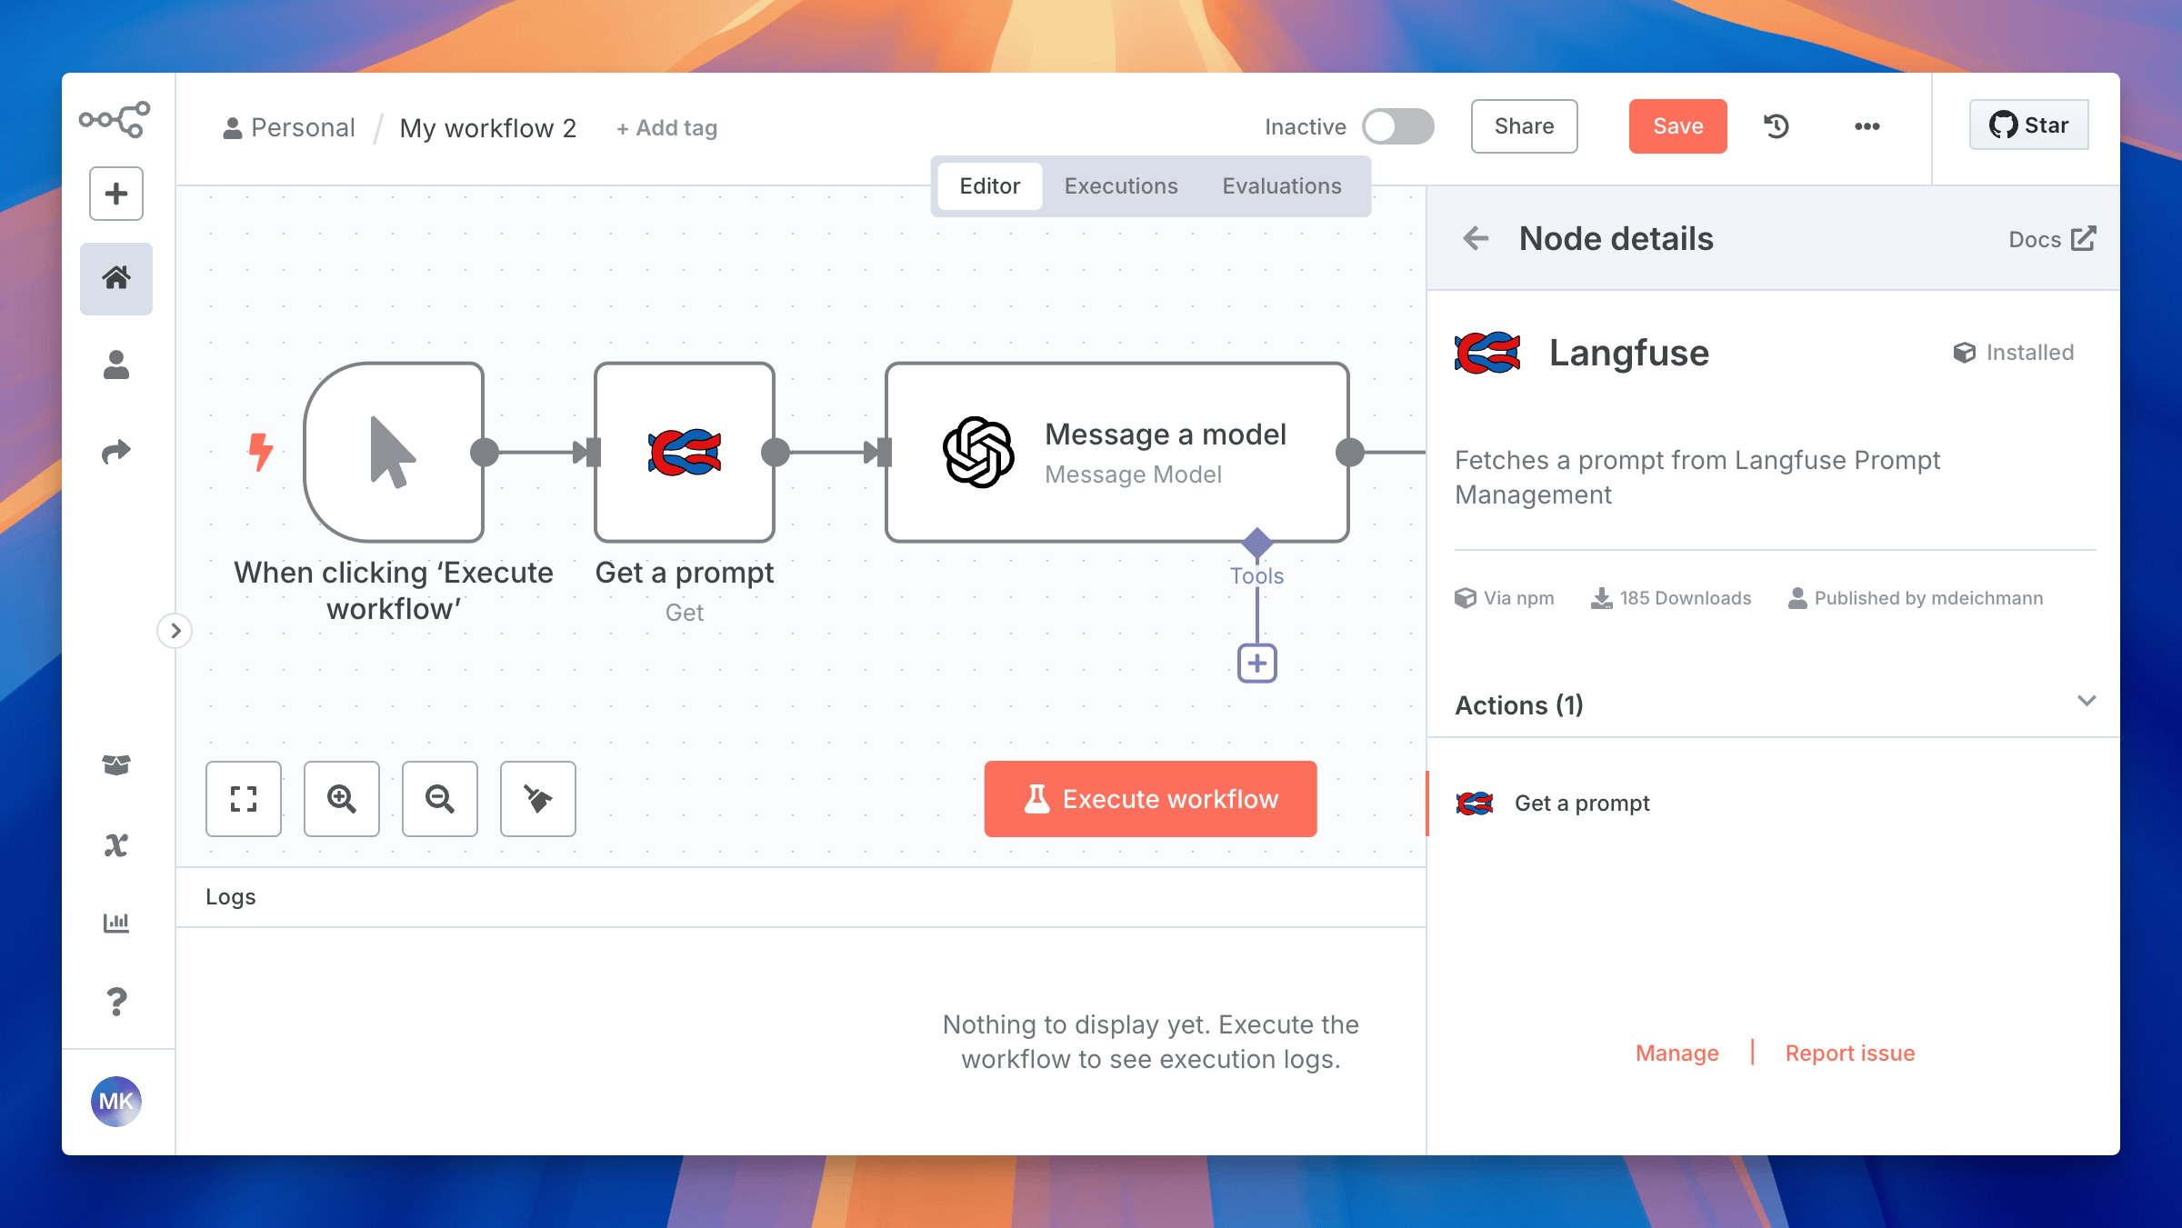The image size is (2182, 1228).
Task: Select the Get a prompt action
Action: point(1582,804)
